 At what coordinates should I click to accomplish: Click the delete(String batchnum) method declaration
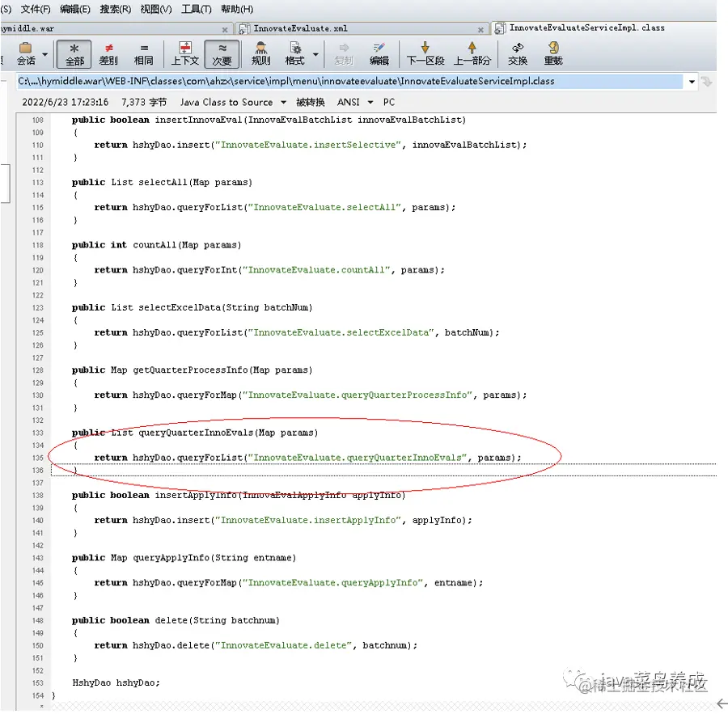(176, 621)
